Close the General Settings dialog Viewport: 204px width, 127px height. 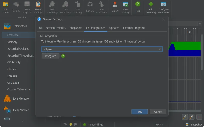pos(164,19)
